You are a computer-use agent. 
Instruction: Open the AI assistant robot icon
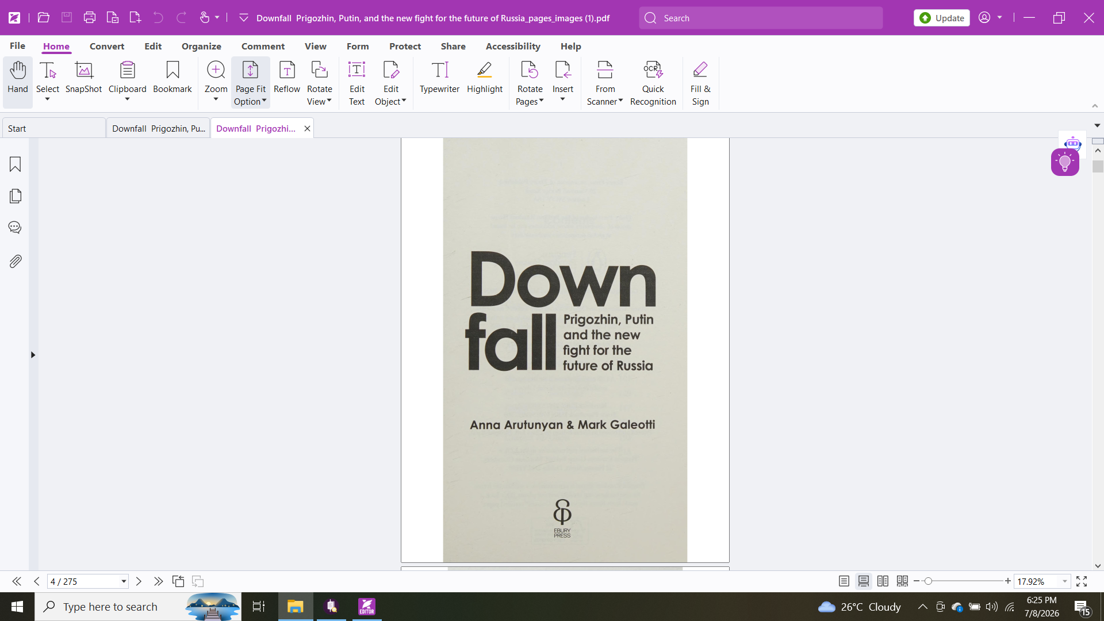[1072, 143]
